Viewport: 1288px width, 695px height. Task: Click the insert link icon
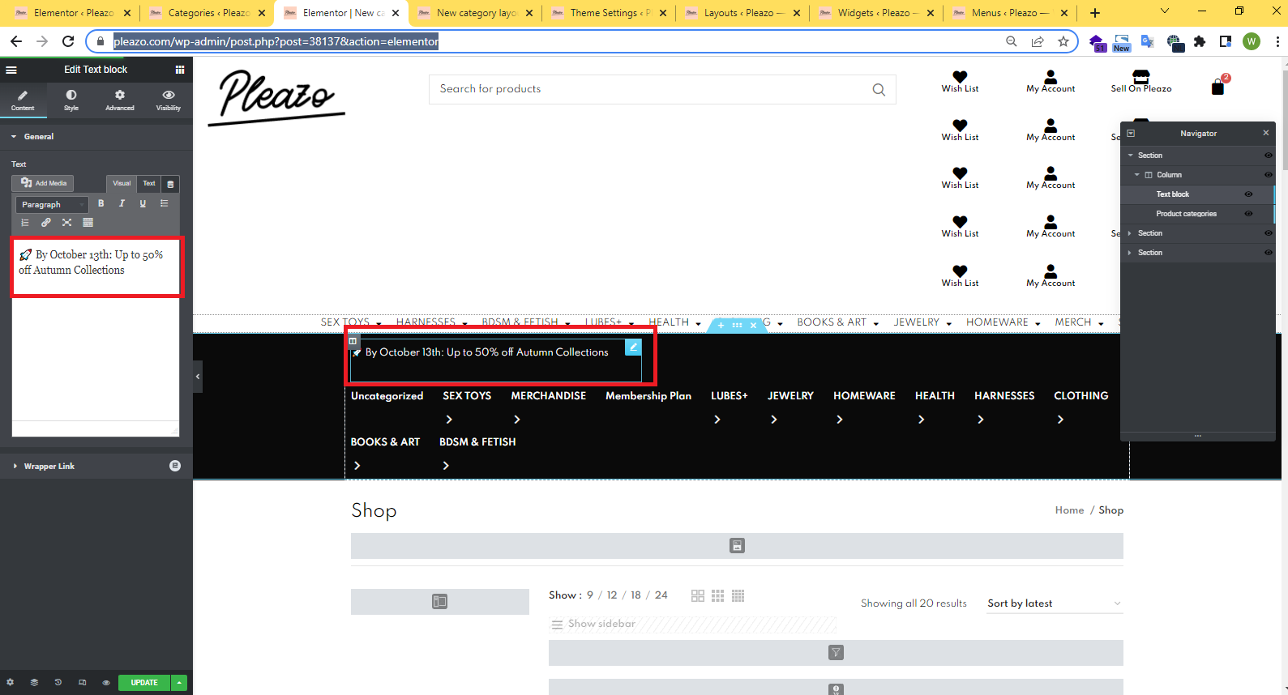(46, 223)
